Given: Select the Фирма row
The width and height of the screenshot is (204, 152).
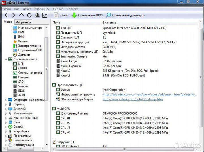Looking at the screenshot, I should pyautogui.click(x=125, y=90).
